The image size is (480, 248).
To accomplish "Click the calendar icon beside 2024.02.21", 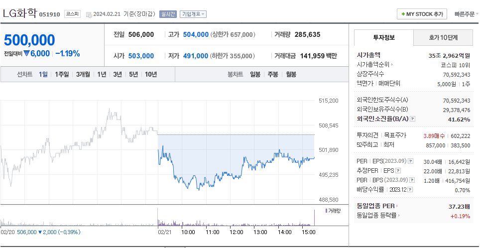I will tap(89, 14).
